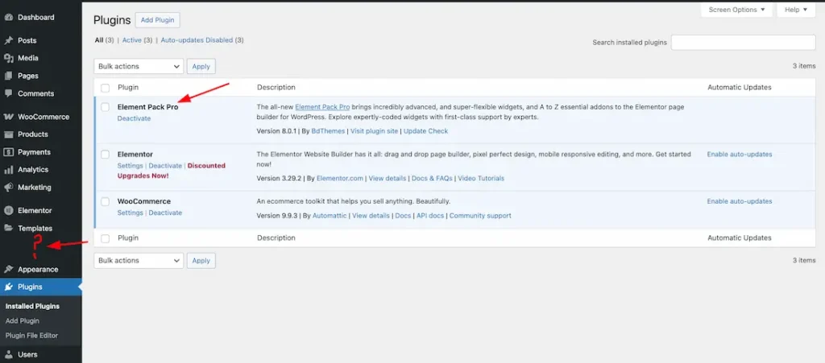
Task: Click the Elementor icon in sidebar
Action: point(9,211)
